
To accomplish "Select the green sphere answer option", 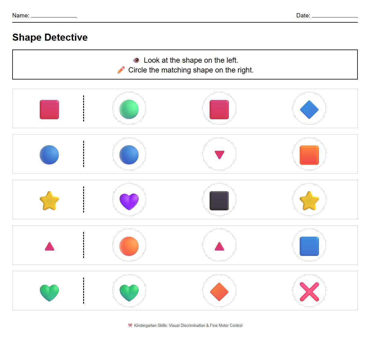I will (x=129, y=109).
